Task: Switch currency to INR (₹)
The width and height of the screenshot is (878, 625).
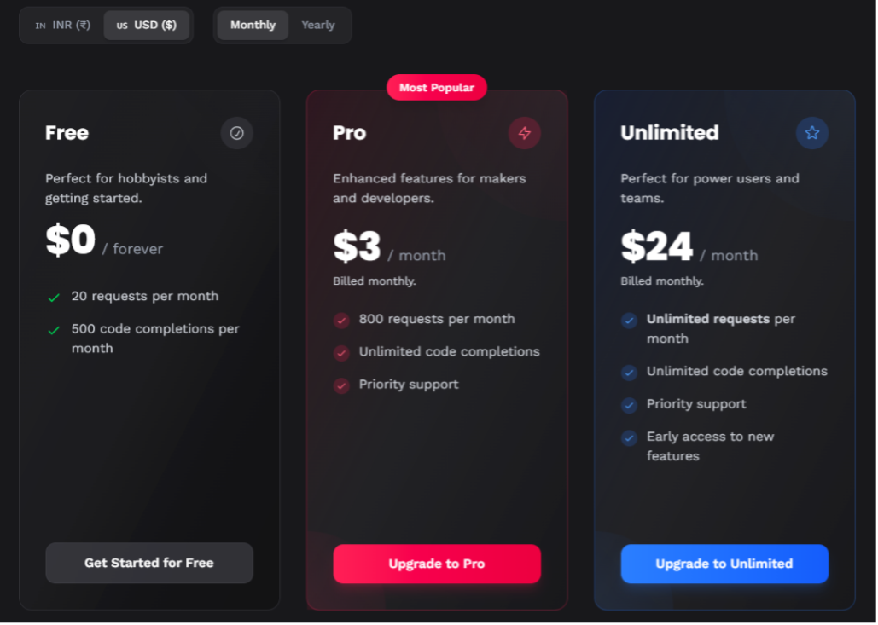Action: [63, 26]
